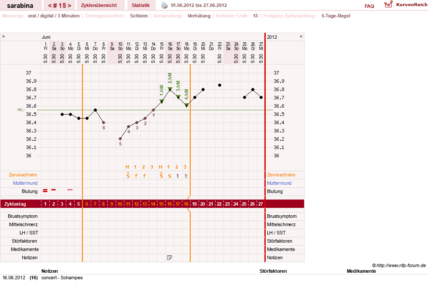
Task: Click the left 'LH / SST' row label
Action: coord(29,233)
